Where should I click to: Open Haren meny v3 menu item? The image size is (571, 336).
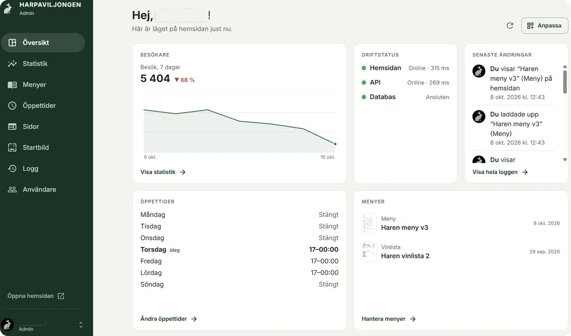[461, 223]
